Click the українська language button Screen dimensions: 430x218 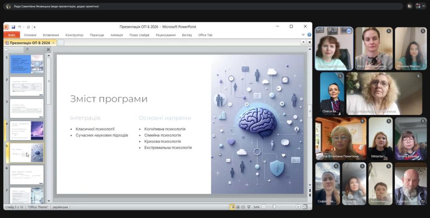click(60, 207)
